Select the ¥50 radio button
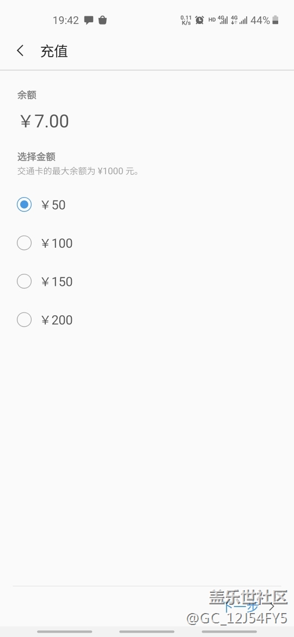 pos(24,205)
